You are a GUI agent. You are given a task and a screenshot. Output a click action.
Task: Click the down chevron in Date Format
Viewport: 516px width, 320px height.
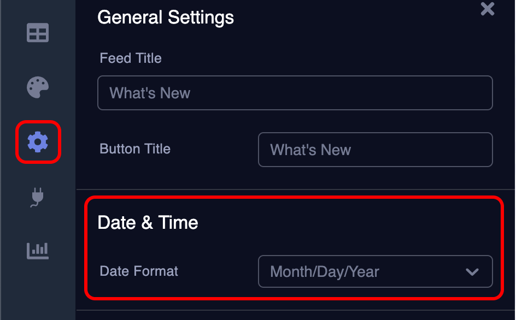[472, 272]
